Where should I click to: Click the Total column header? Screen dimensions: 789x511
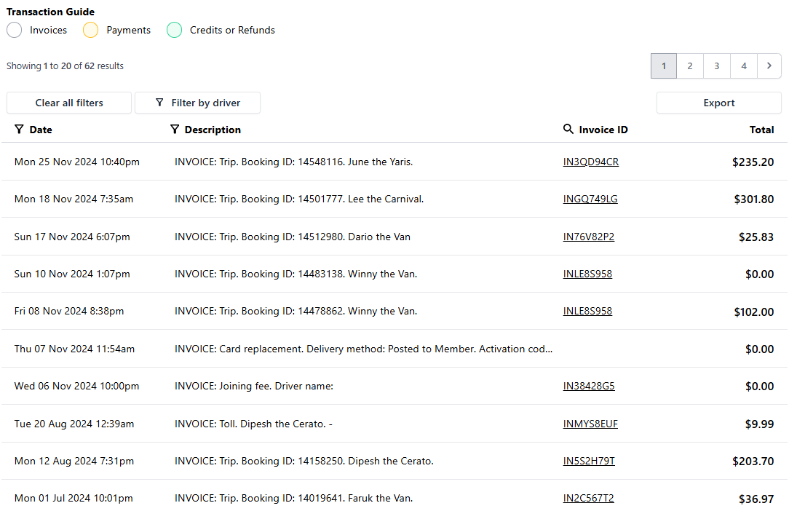762,129
